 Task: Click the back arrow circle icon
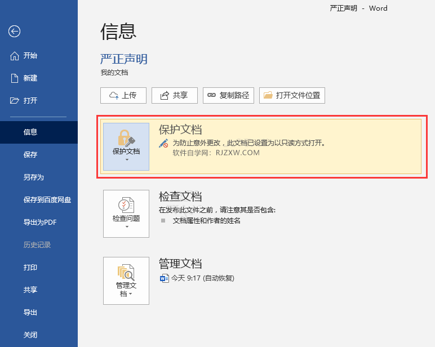(14, 31)
